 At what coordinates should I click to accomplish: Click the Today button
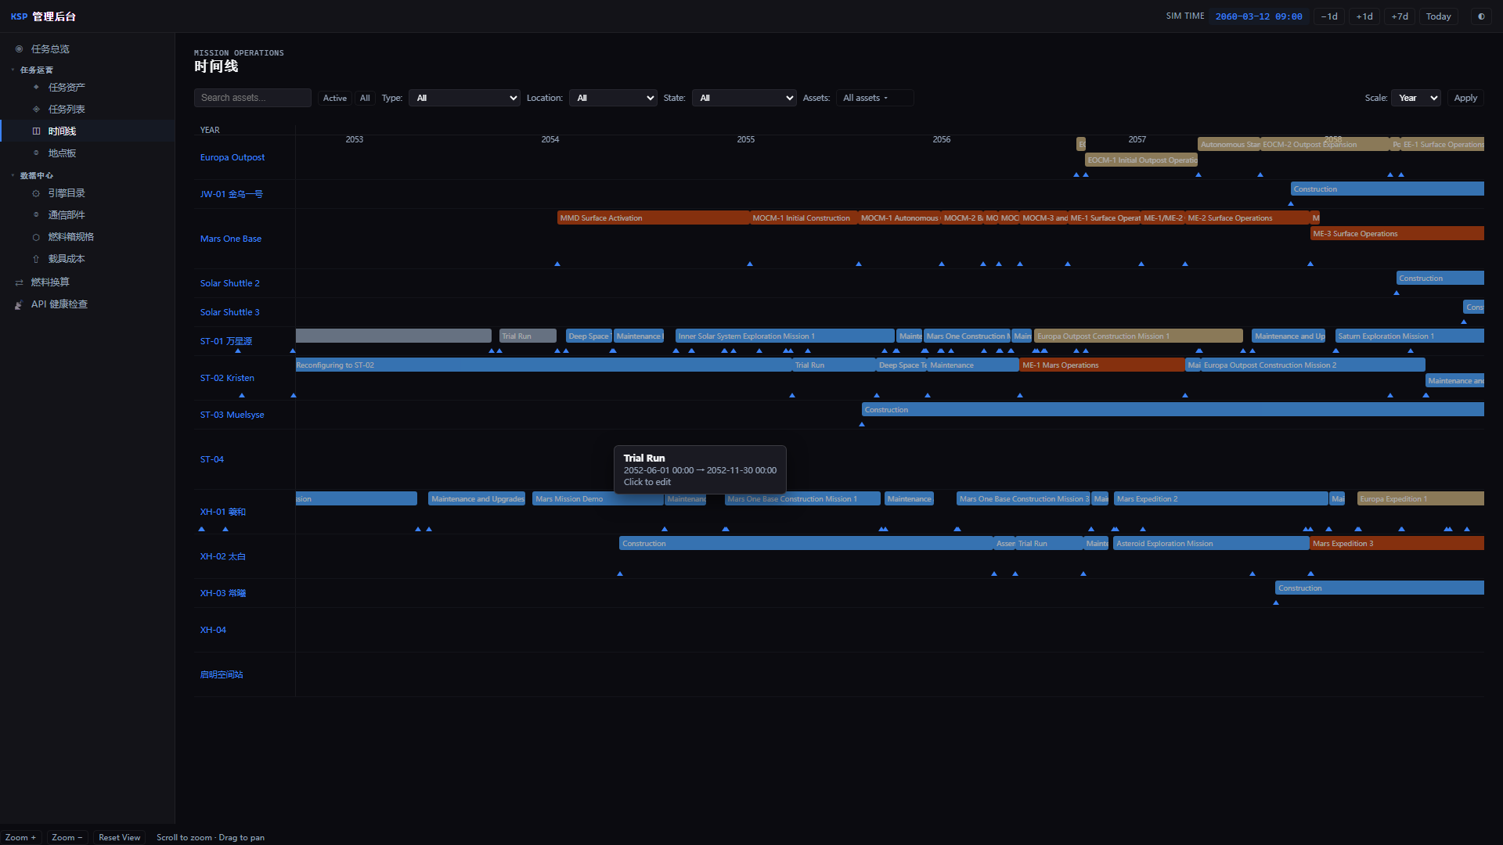pyautogui.click(x=1438, y=16)
